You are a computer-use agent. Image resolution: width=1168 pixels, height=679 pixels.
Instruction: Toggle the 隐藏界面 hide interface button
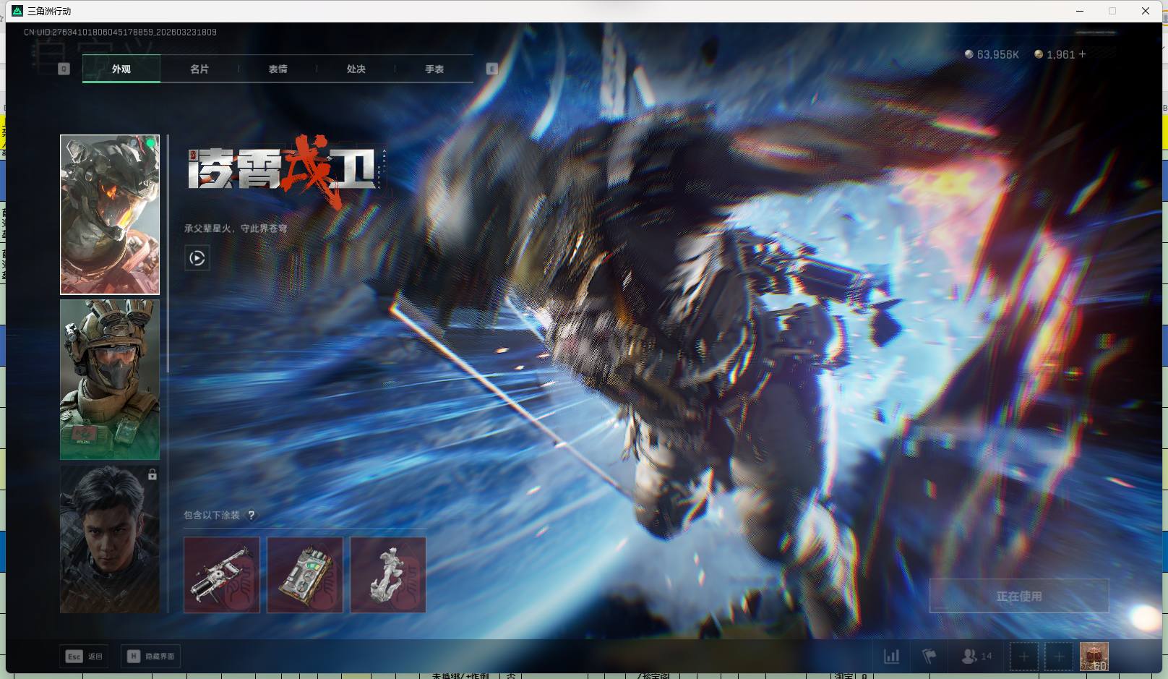(x=151, y=657)
